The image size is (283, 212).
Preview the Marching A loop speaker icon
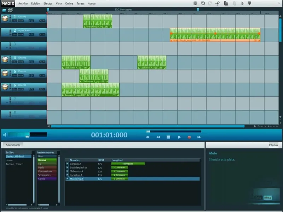(67, 179)
